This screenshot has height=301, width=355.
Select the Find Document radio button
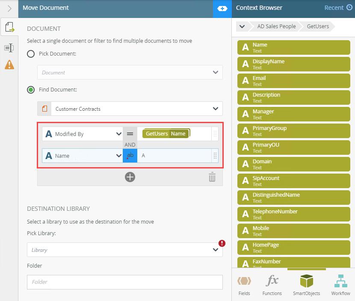31,90
